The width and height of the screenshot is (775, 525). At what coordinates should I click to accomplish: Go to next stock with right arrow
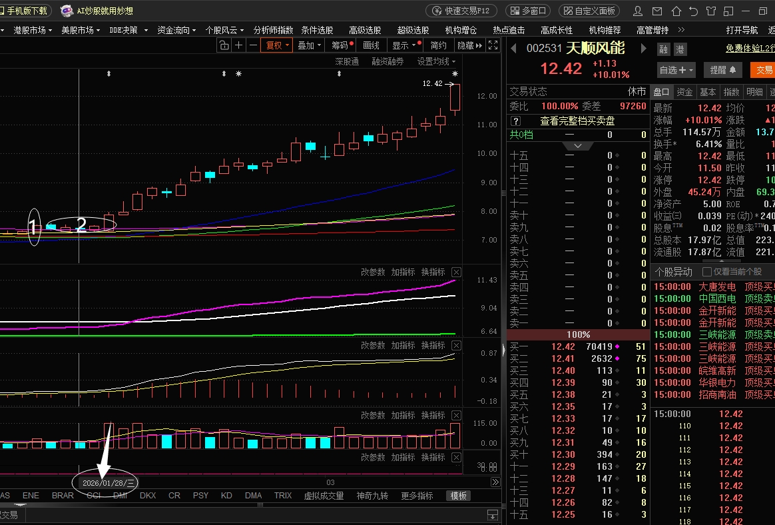[x=644, y=49]
